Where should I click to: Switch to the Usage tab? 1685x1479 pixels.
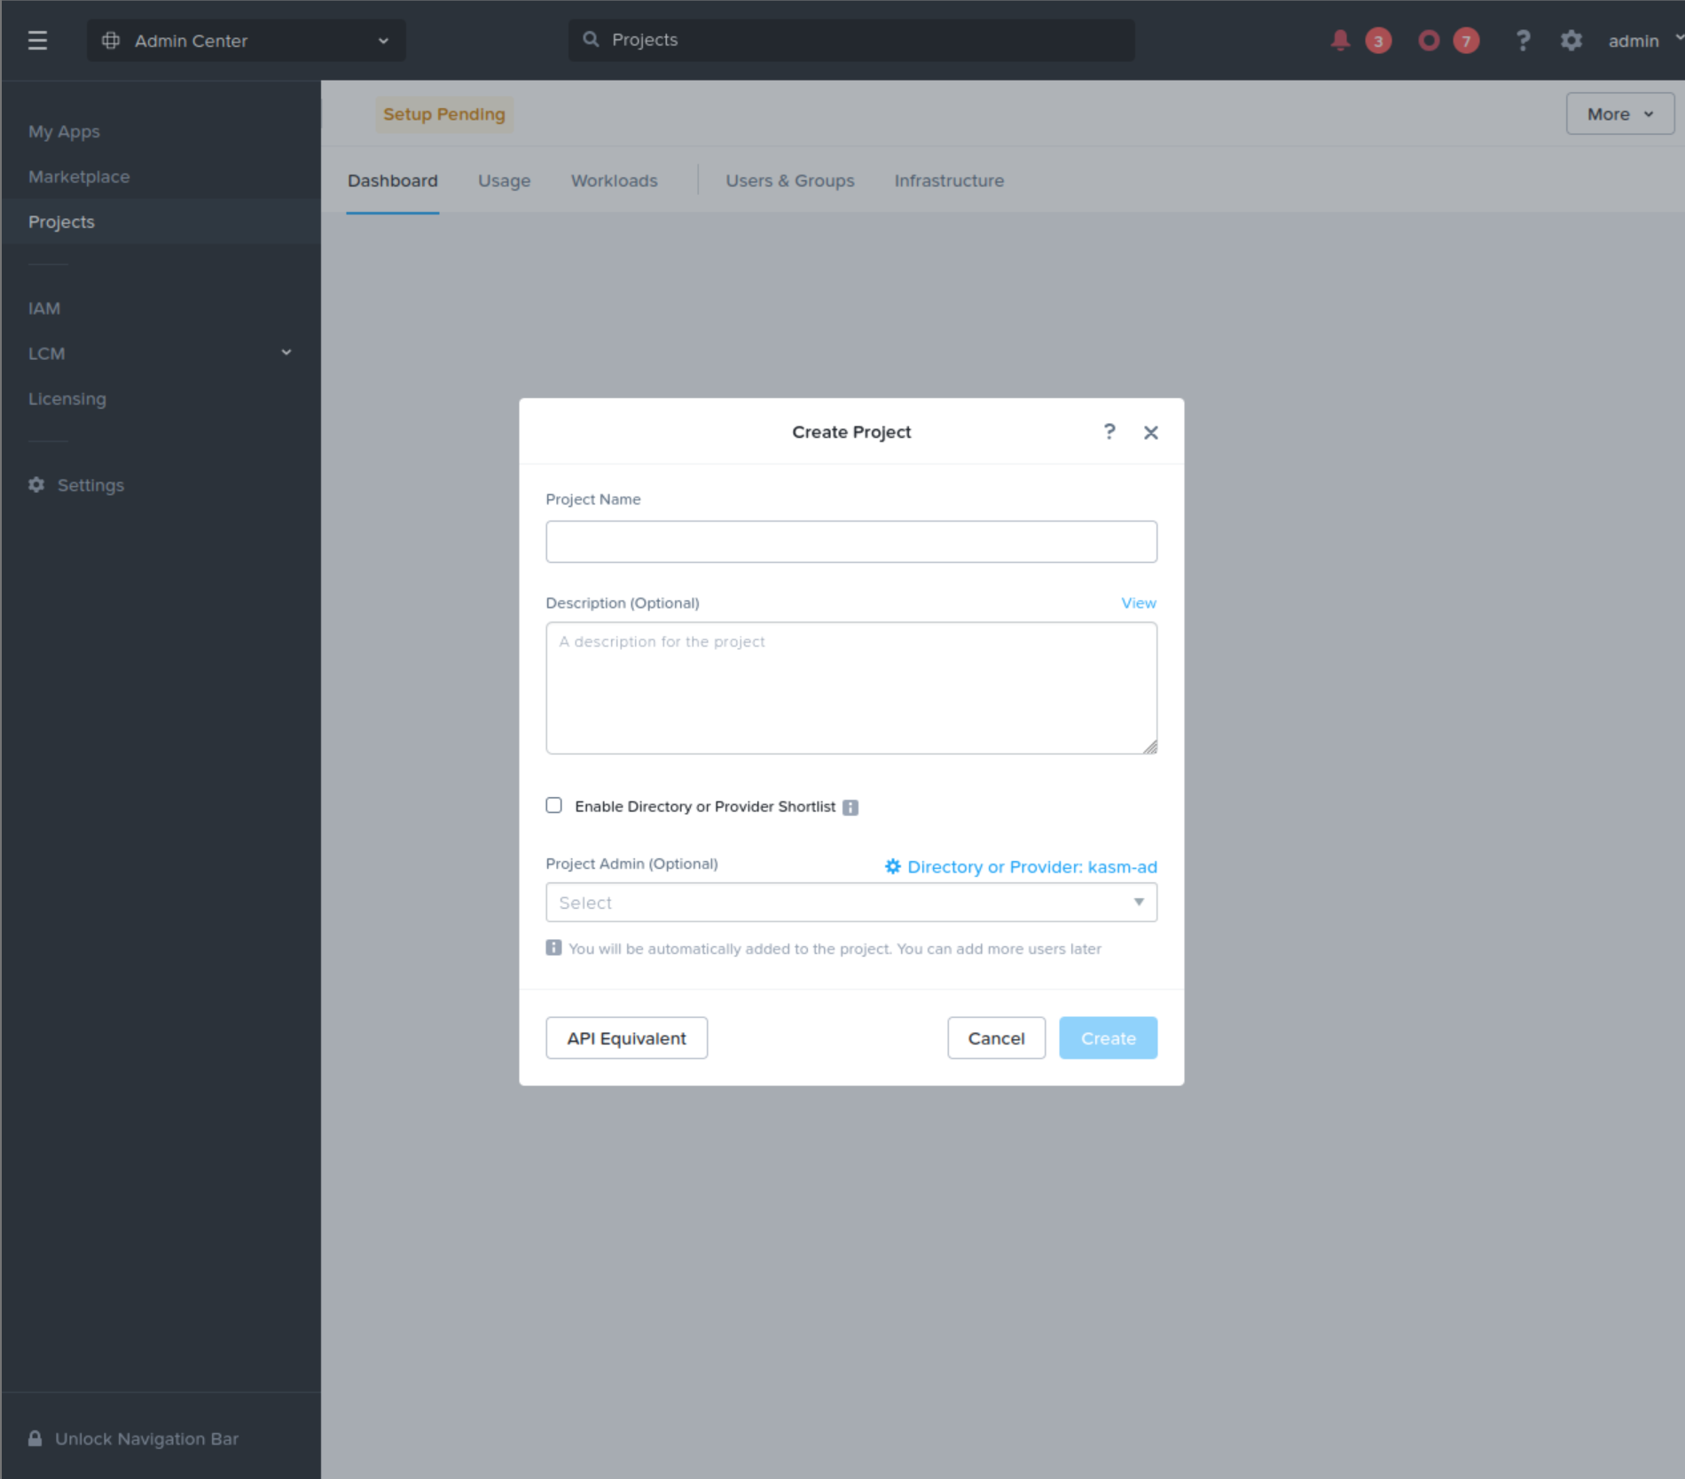(504, 180)
